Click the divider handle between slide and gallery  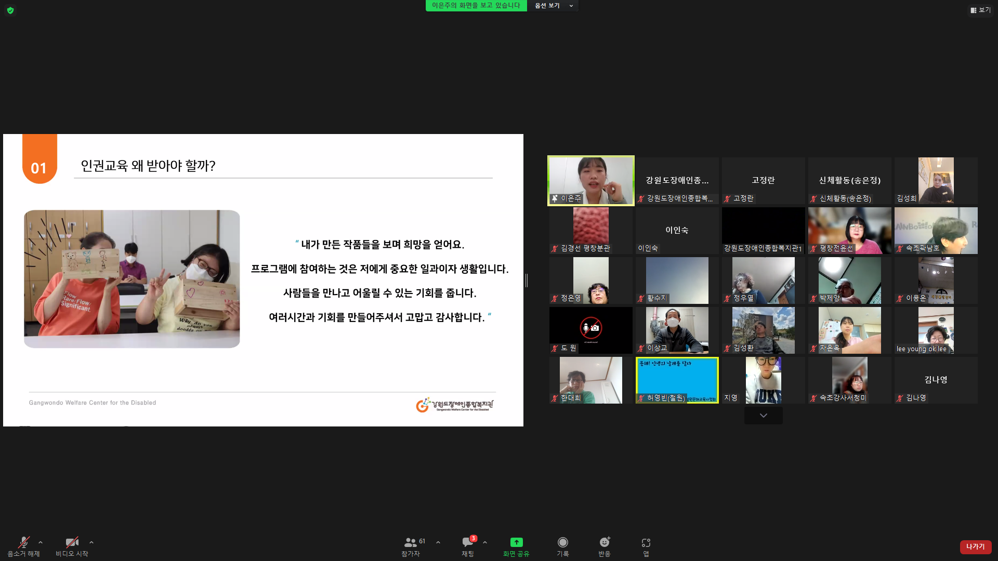click(x=527, y=280)
